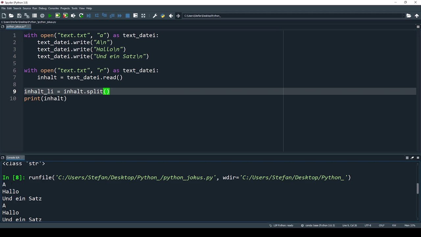This screenshot has height=237, width=421.
Task: Open the Projects menu
Action: [65, 8]
